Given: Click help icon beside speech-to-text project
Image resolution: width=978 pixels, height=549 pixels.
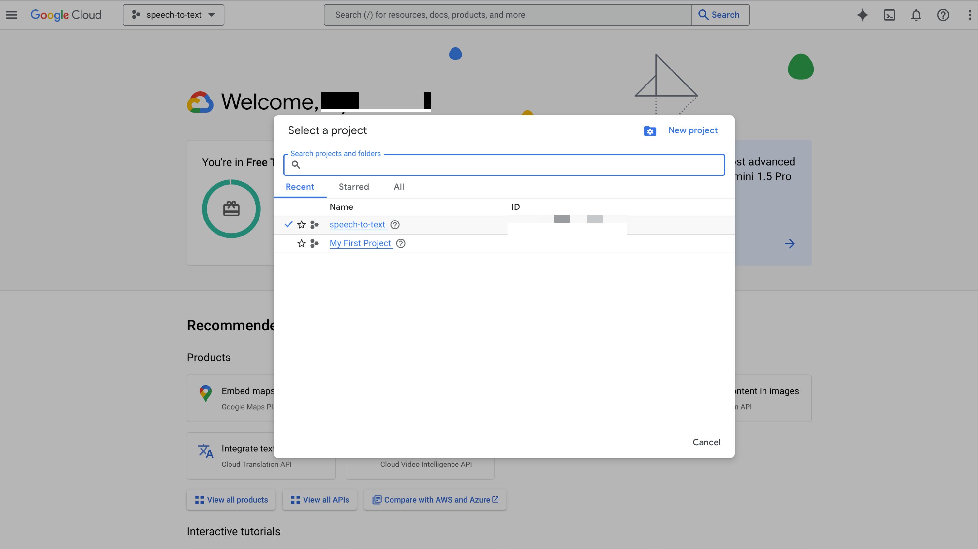Looking at the screenshot, I should 395,225.
